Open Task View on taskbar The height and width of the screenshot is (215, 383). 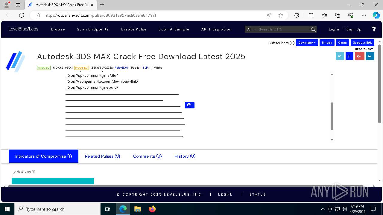pos(108,209)
